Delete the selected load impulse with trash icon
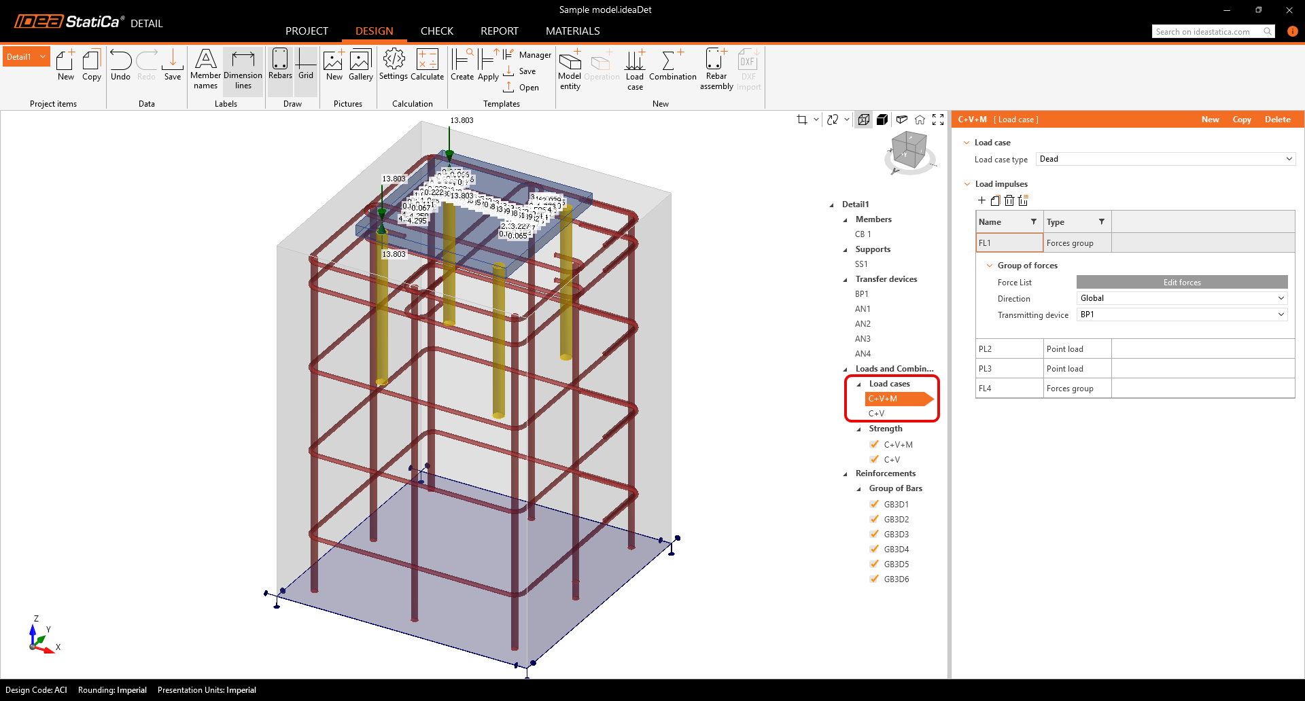1305x701 pixels. pyautogui.click(x=1009, y=200)
